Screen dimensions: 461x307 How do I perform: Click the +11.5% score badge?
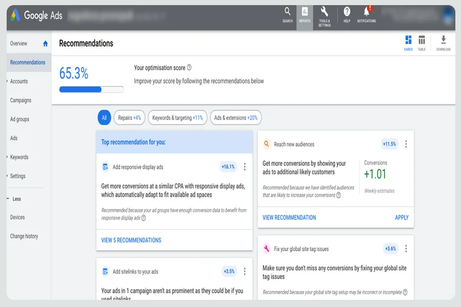coord(389,144)
